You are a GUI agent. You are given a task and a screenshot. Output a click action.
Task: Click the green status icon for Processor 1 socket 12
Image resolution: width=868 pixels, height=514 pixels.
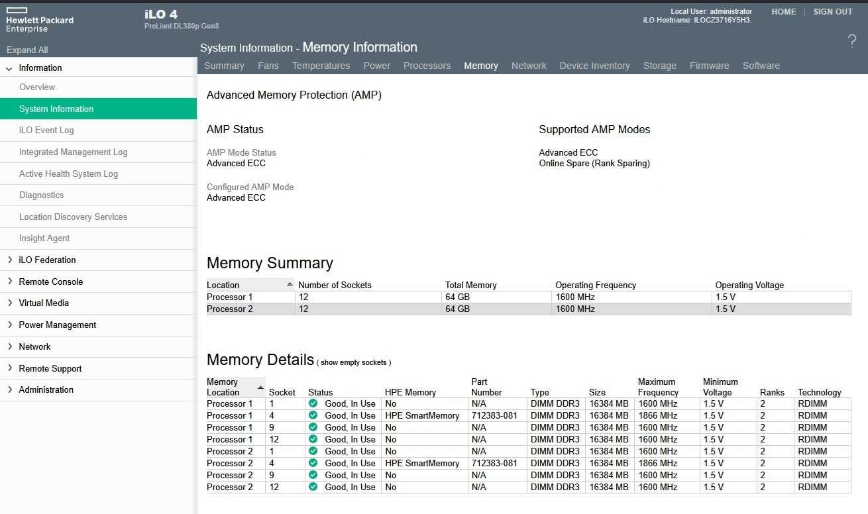click(313, 439)
